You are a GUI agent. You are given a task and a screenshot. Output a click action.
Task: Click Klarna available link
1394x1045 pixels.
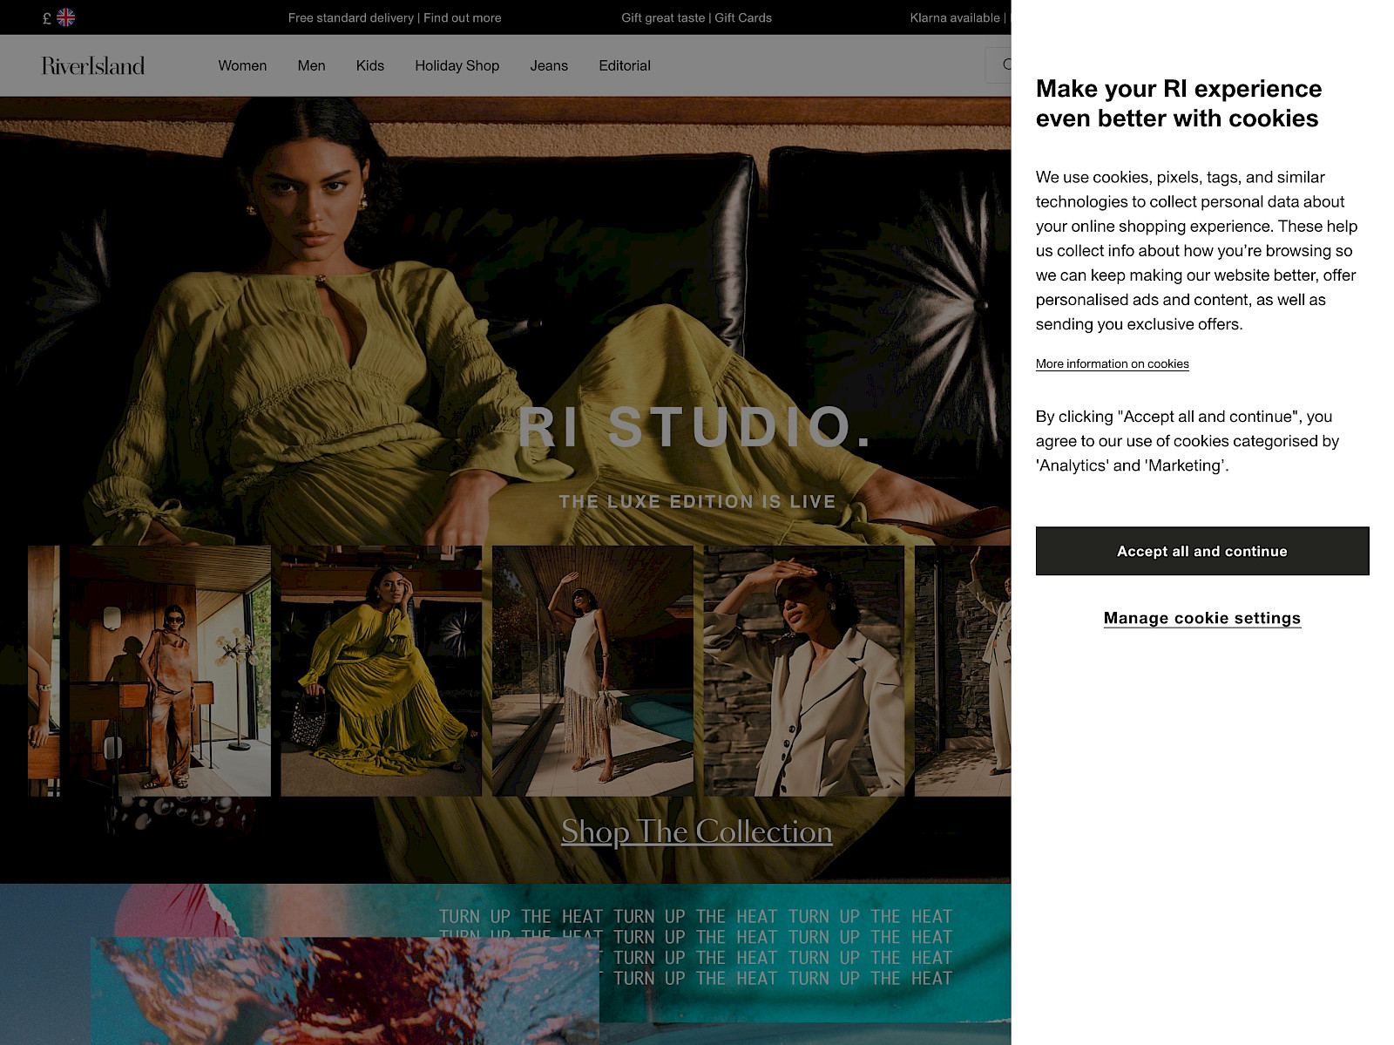(955, 17)
